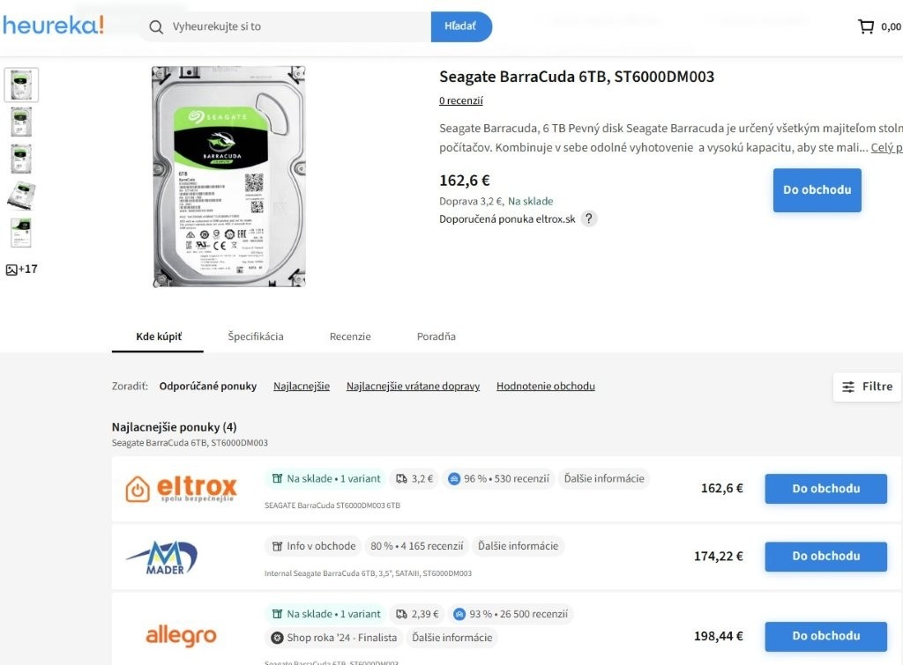This screenshot has height=665, width=903.
Task: Expand Ďalšie informácie for Mader offer
Action: point(518,546)
